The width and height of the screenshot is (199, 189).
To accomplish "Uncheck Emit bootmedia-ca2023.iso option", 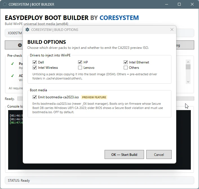I will click(34, 97).
